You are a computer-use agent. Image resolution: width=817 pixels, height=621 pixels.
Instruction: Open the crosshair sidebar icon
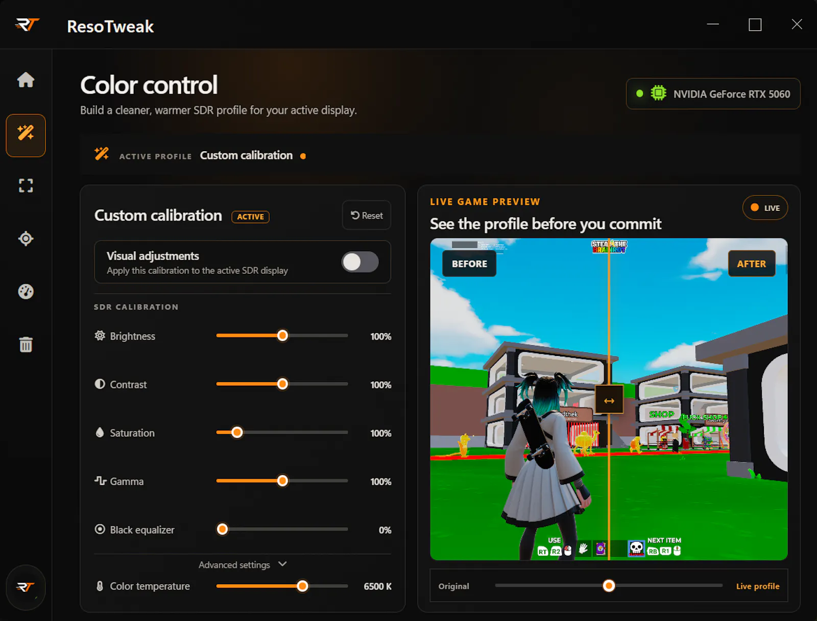[26, 238]
